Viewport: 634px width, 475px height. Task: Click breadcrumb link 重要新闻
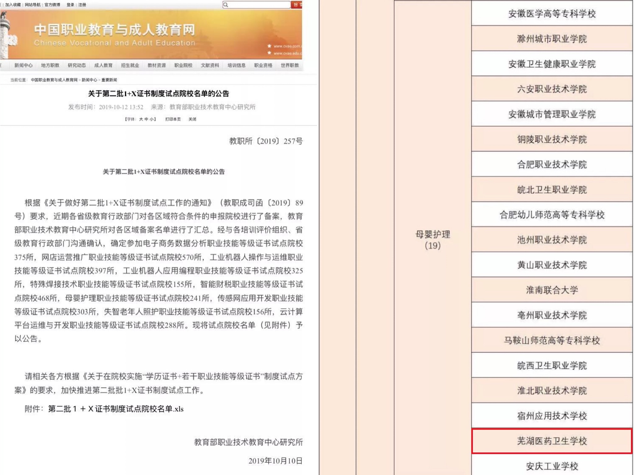[x=109, y=80]
